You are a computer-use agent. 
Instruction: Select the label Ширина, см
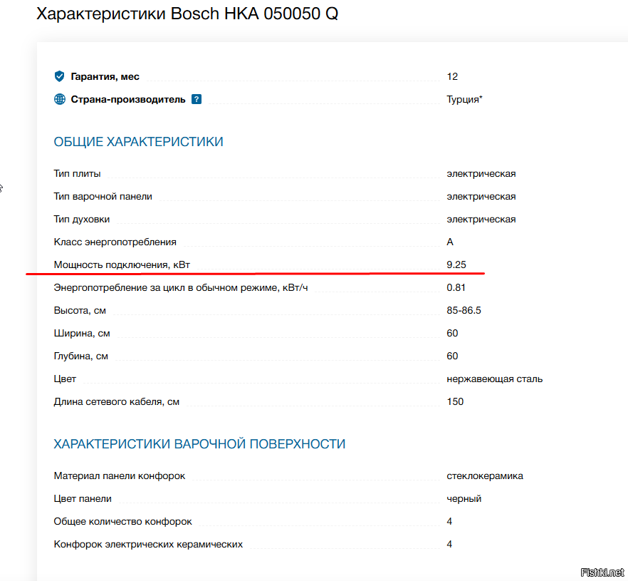coord(82,334)
